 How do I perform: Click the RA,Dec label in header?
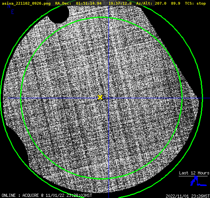63,3
